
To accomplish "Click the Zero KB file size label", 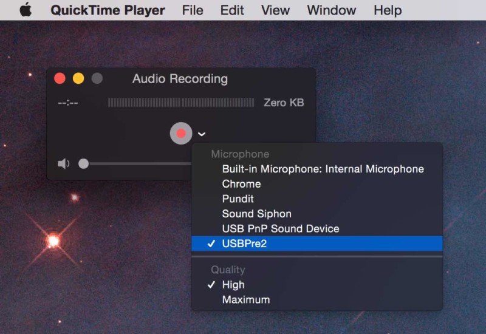I will click(284, 103).
